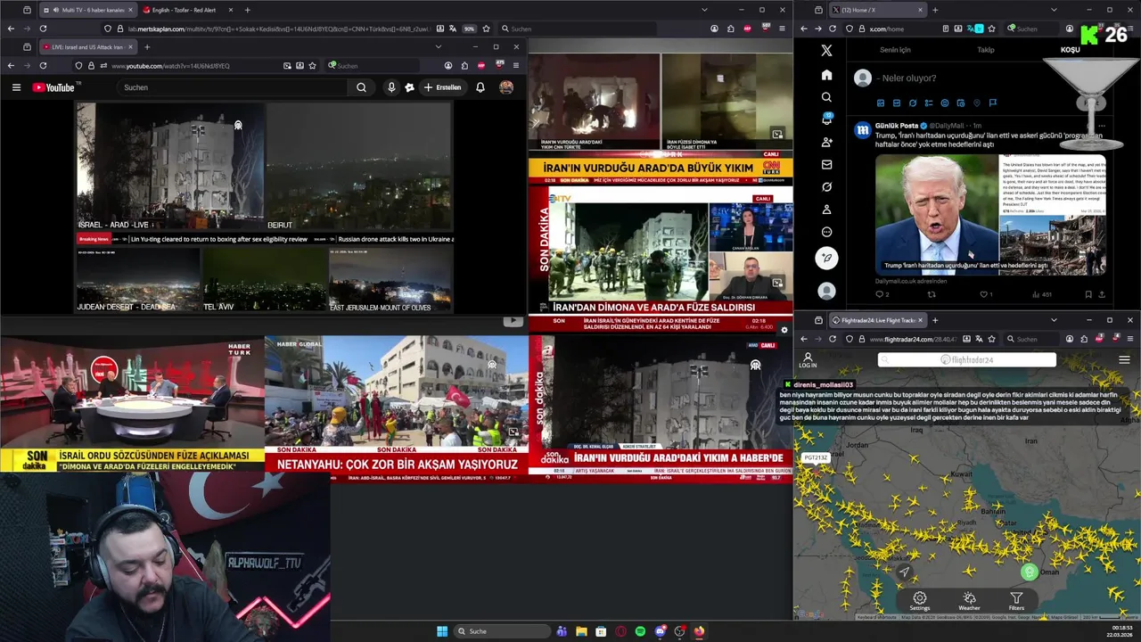This screenshot has width=1141, height=642.
Task: Add GIF icon in X composer
Action: (x=897, y=103)
